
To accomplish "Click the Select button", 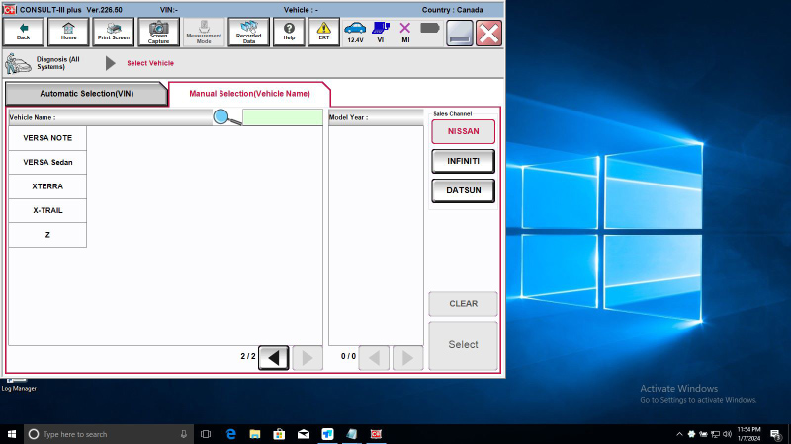I will 463,345.
